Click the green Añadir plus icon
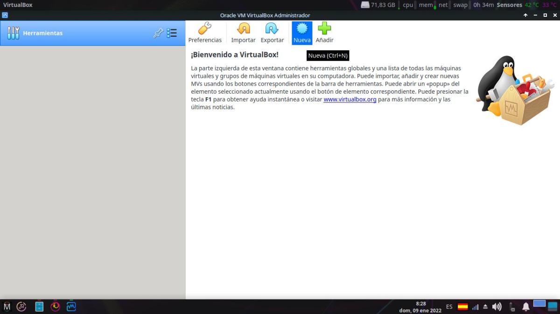560x314 pixels. (x=324, y=33)
